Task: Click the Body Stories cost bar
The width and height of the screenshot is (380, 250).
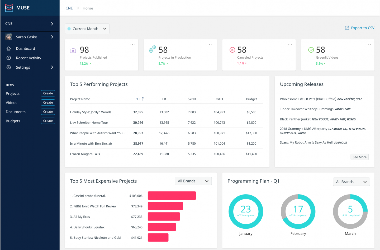Action: pos(158,238)
